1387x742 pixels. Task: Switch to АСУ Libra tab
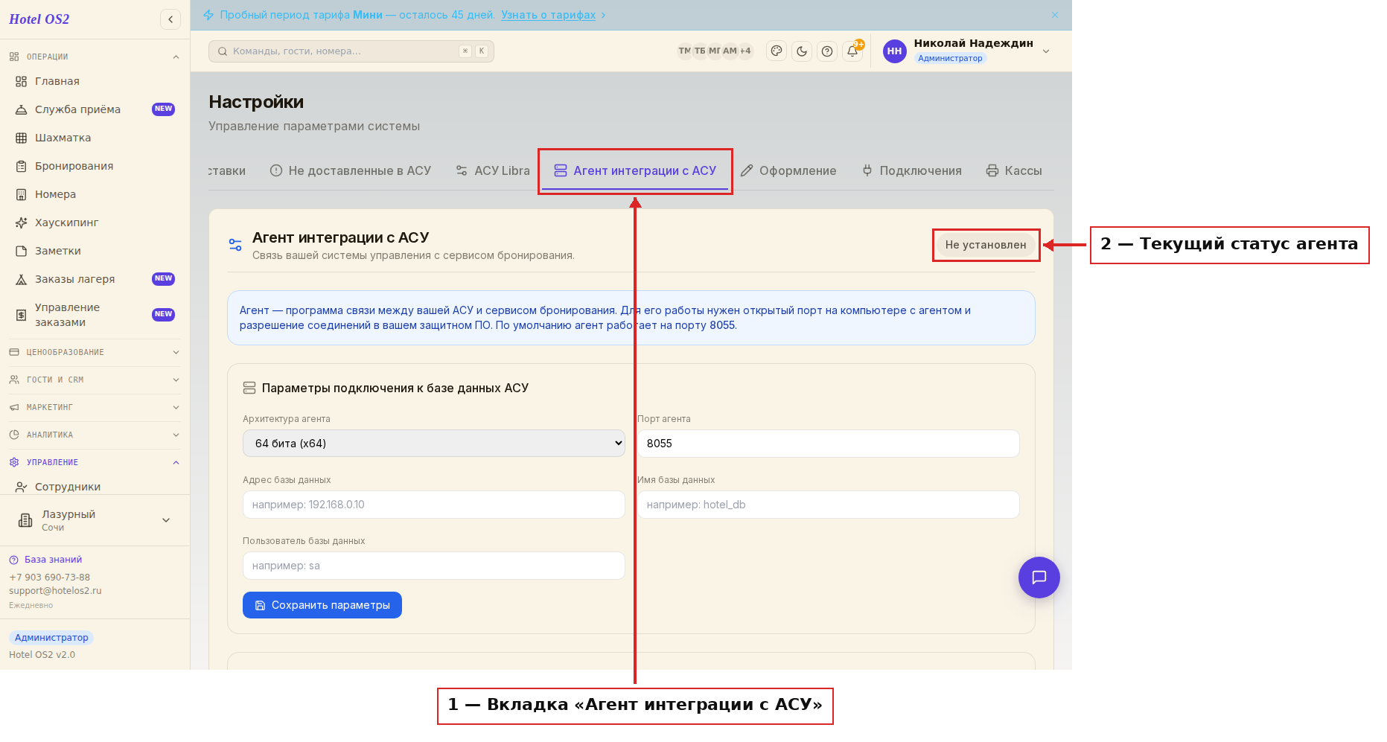(493, 170)
